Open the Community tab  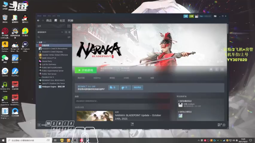point(62,21)
